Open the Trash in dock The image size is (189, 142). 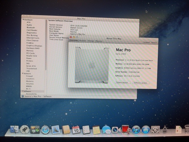(x=187, y=129)
